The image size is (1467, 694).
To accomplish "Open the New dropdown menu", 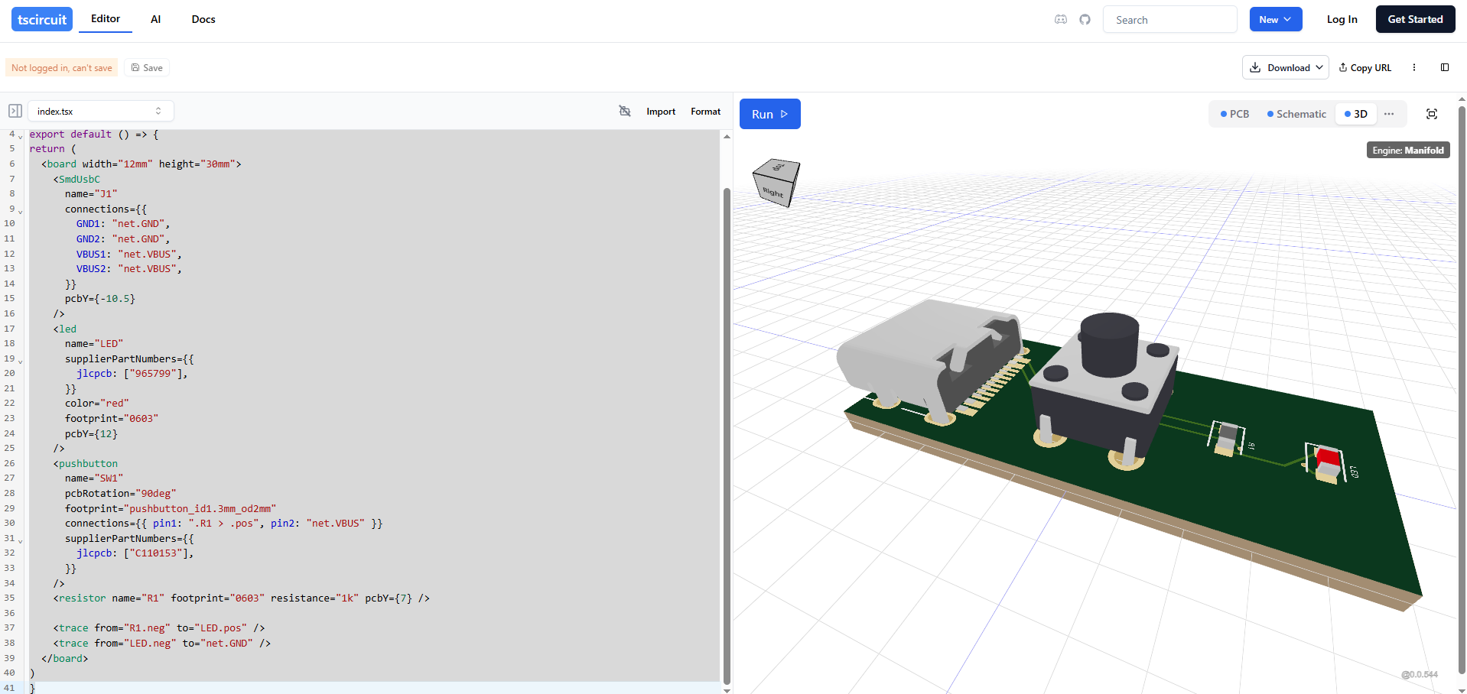I will [x=1275, y=20].
